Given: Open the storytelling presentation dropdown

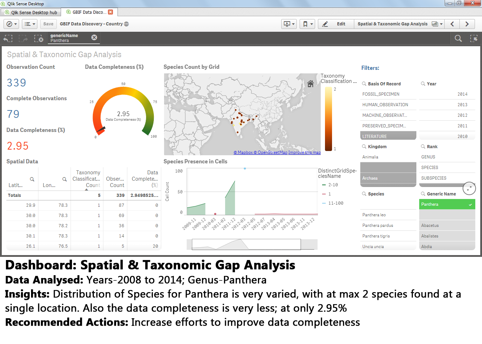Looking at the screenshot, I should coord(289,24).
